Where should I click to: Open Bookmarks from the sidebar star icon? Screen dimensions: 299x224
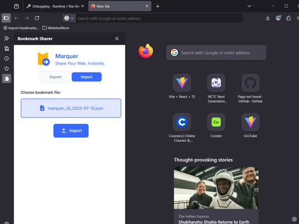coord(7,68)
